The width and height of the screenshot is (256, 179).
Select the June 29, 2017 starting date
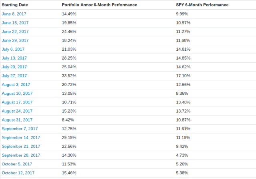pos(15,40)
